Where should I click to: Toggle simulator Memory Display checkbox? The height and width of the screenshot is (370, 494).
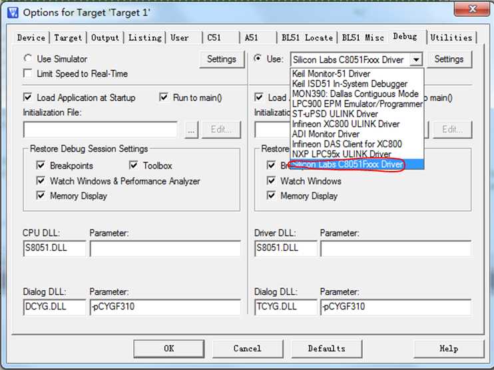tap(41, 196)
